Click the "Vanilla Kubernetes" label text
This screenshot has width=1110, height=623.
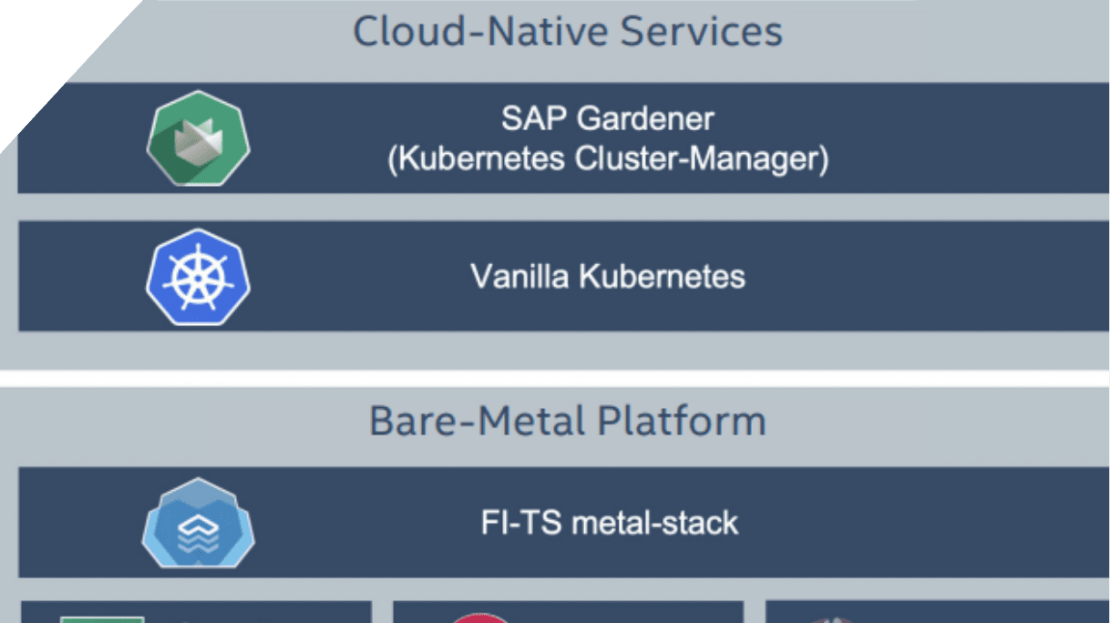click(608, 276)
